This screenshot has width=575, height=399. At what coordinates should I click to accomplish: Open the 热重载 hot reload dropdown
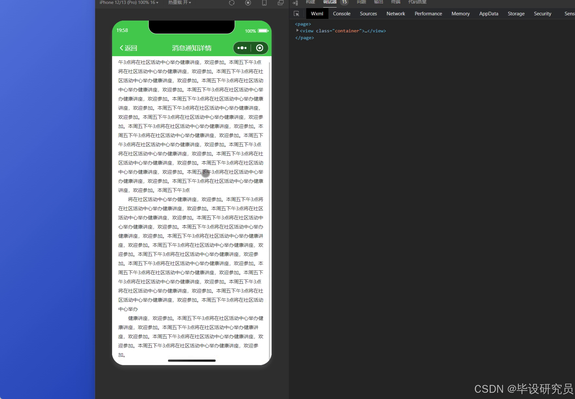179,2
